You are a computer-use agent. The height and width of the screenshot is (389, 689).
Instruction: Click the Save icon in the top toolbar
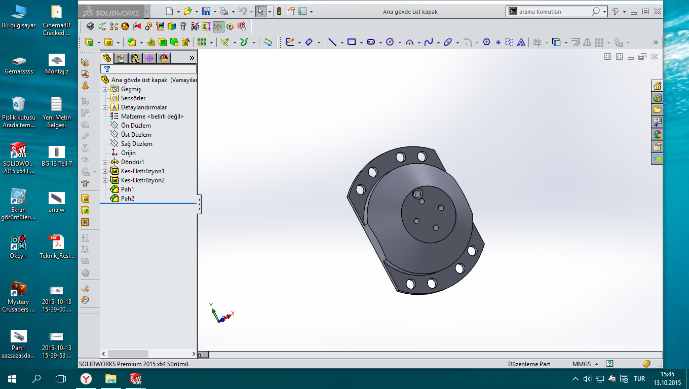point(206,11)
